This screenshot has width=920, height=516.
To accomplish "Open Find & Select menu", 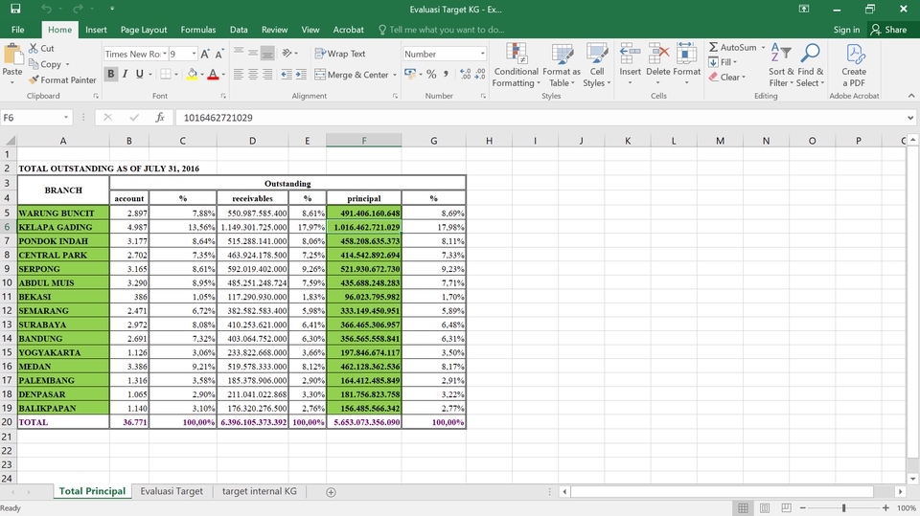I will tap(811, 65).
